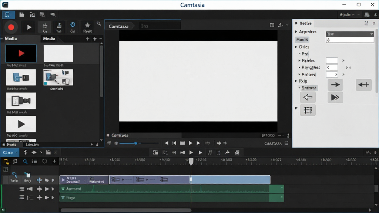This screenshot has width=379, height=213.
Task: Toggle the play icon on Fage track header
Action: coord(47,198)
